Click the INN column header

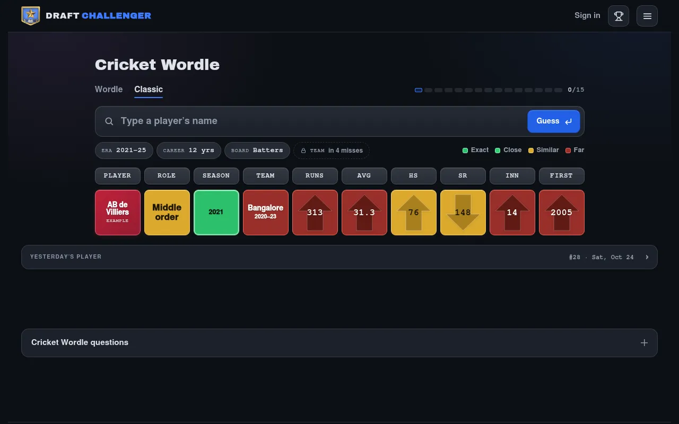coord(512,176)
